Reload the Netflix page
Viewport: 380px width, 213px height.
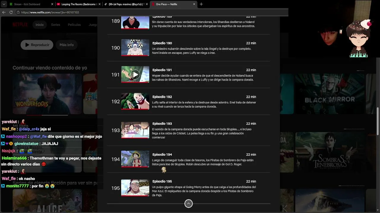pos(11,12)
